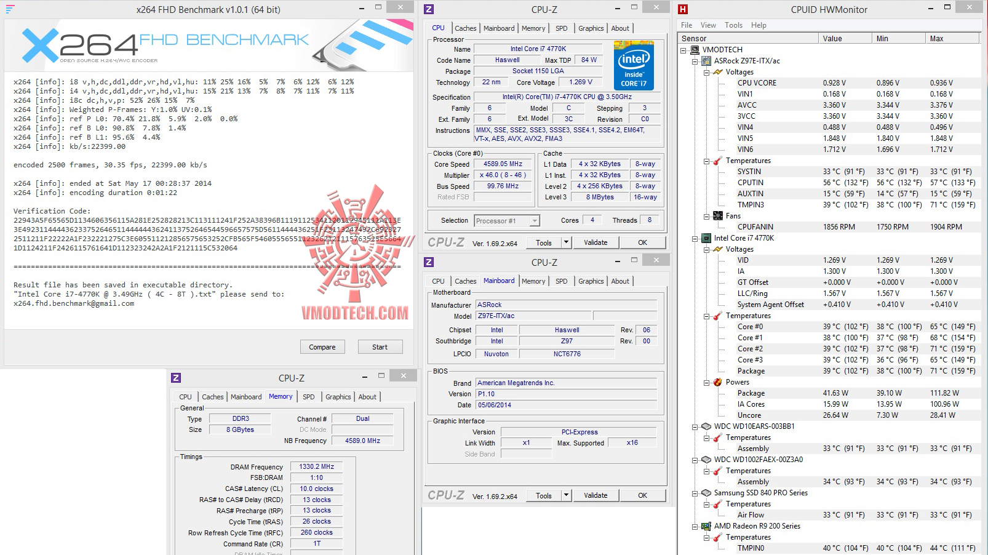The height and width of the screenshot is (555, 988).
Task: Click the computer icon beside VMODTECH
Action: point(695,50)
